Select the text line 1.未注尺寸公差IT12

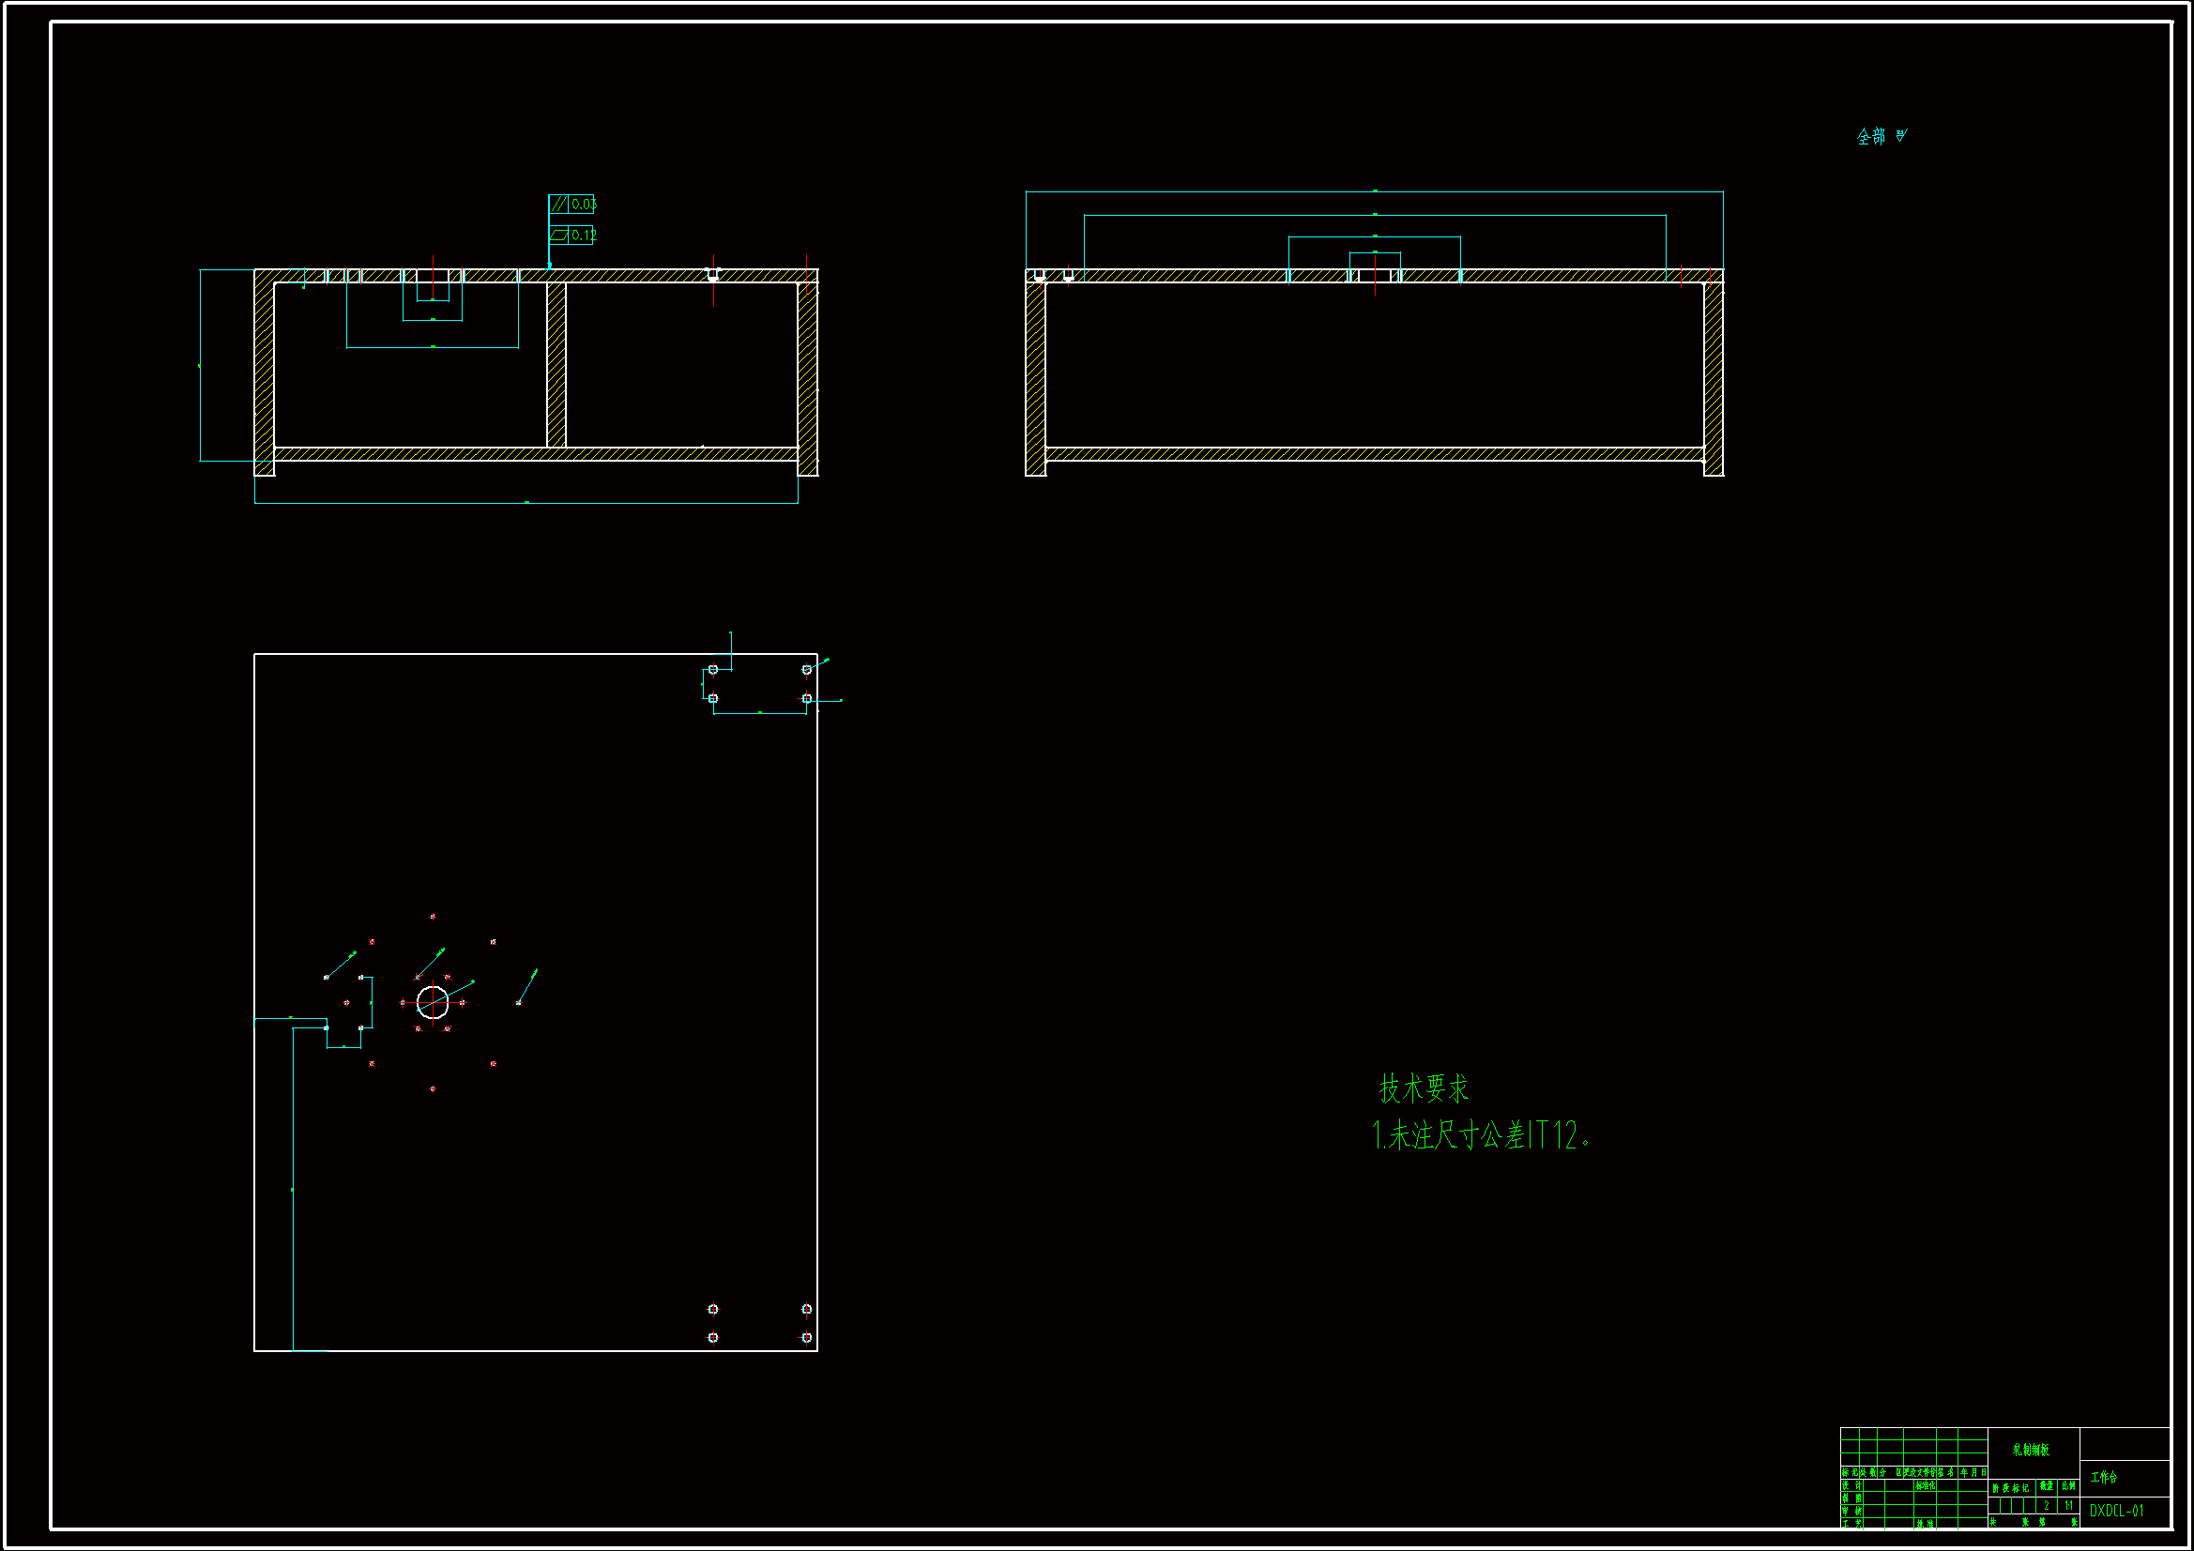[x=1480, y=1135]
